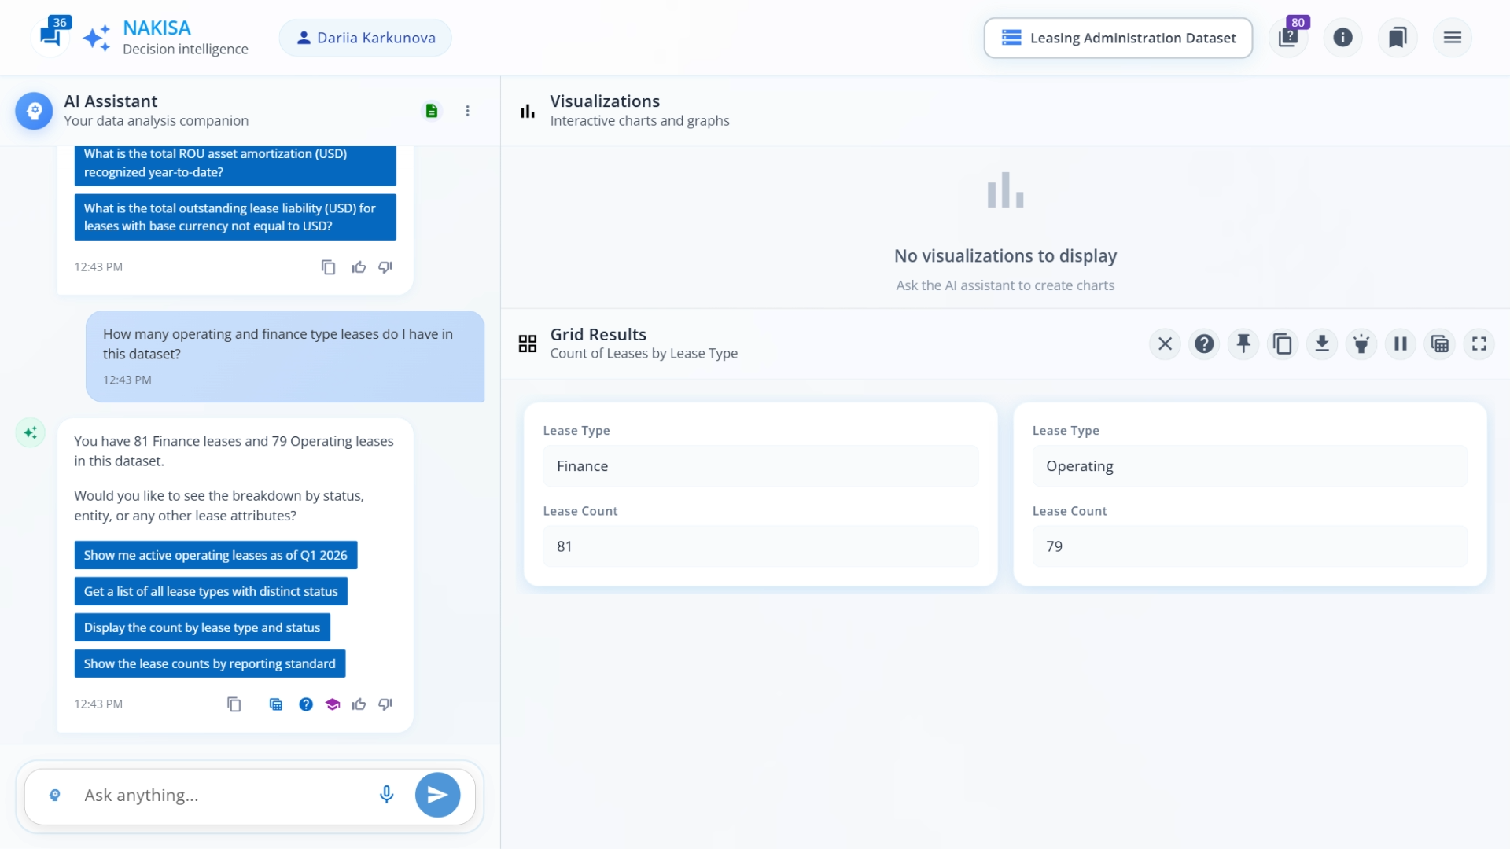Give thumbs up to the lease count answer
1510x849 pixels.
[x=359, y=704]
